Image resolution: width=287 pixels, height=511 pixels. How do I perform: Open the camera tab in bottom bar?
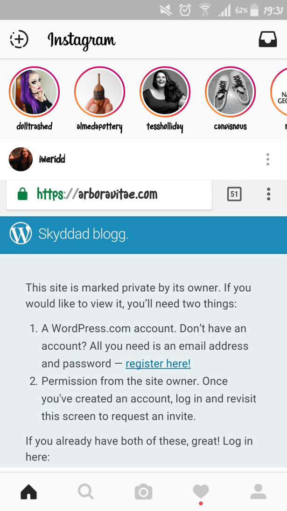coord(144,492)
